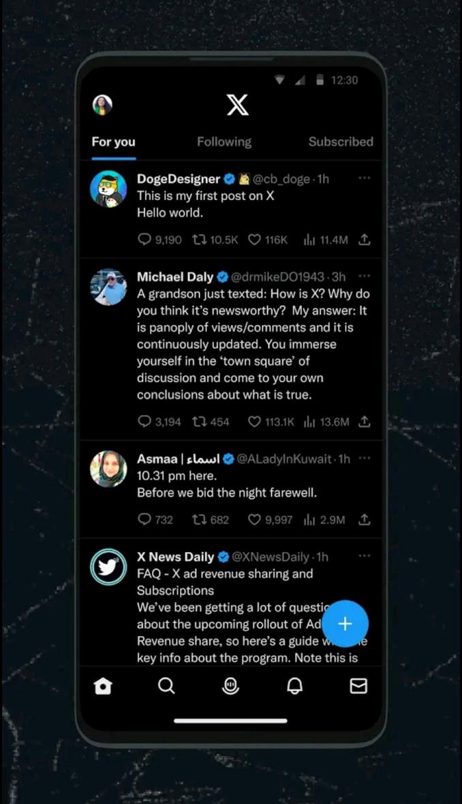The height and width of the screenshot is (804, 462).
Task: Open the options menu on DogeDesigner's post
Action: tap(364, 177)
